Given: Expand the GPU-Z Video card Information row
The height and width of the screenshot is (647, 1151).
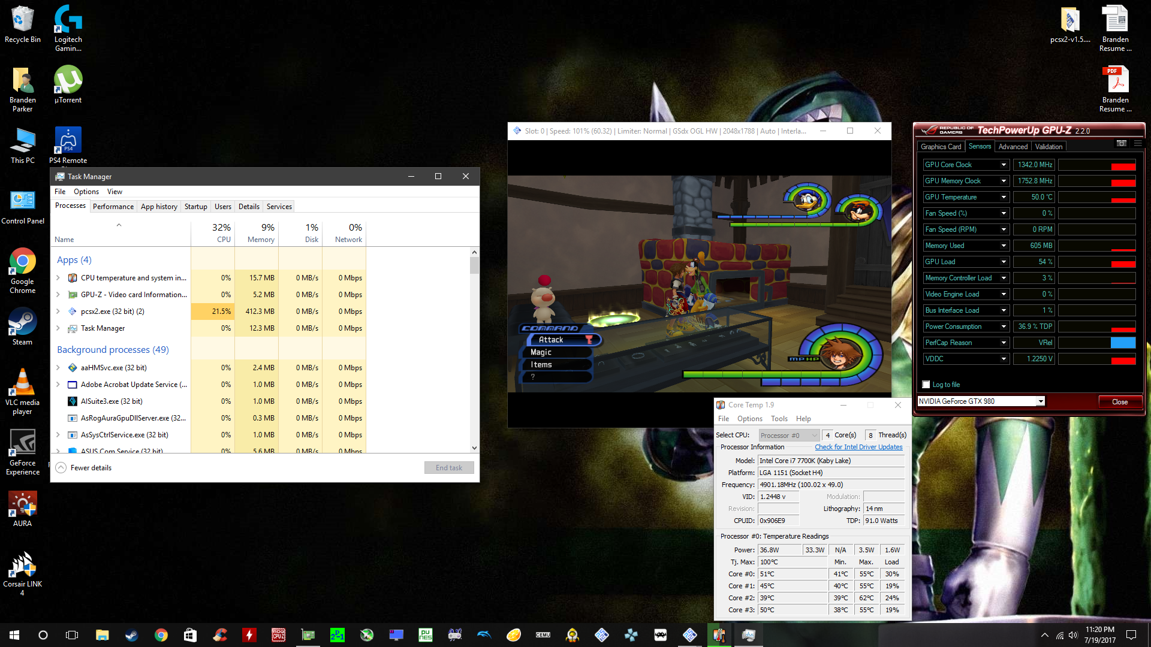Looking at the screenshot, I should [x=58, y=295].
